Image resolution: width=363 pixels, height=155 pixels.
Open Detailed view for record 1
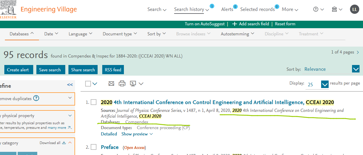109,134
